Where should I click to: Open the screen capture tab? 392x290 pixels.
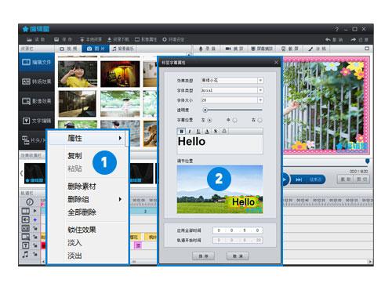pyautogui.click(x=262, y=49)
